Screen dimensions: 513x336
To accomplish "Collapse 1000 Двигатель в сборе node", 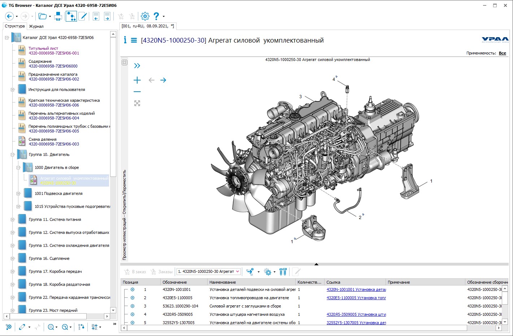I will tap(18, 167).
